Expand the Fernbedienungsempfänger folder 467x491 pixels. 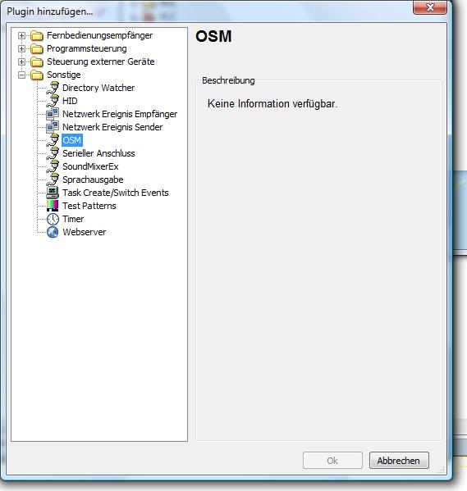21,36
